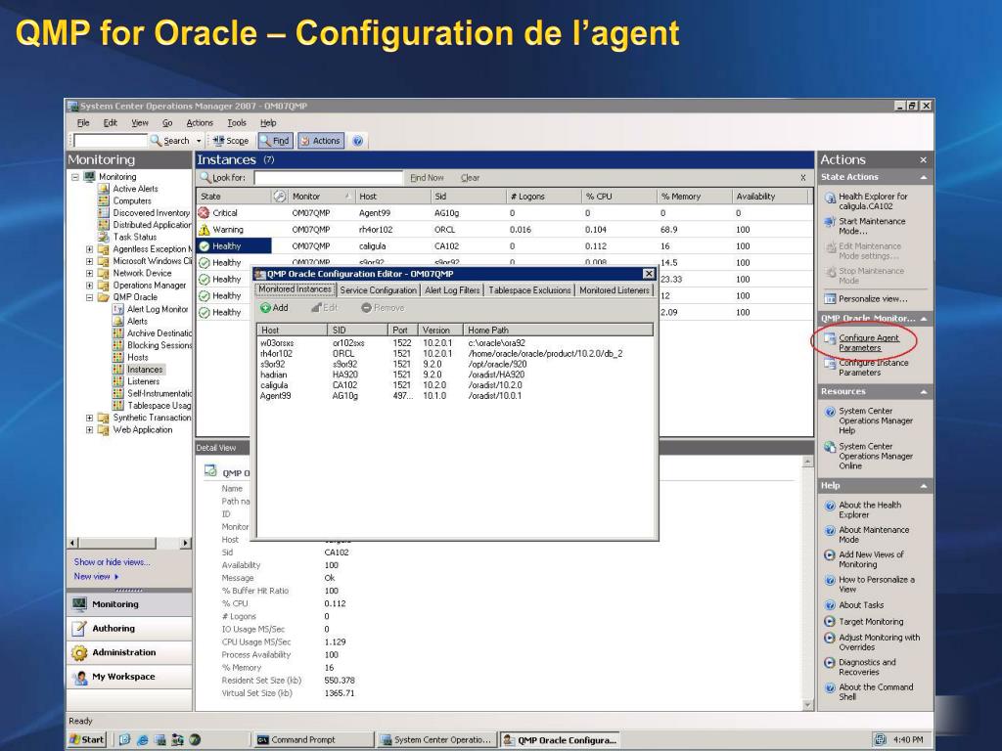The image size is (1002, 751).
Task: Switch to Tablespace Exclusions tab
Action: click(529, 290)
